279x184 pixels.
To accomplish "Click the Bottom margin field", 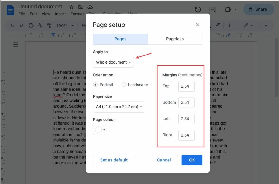I will pos(186,102).
